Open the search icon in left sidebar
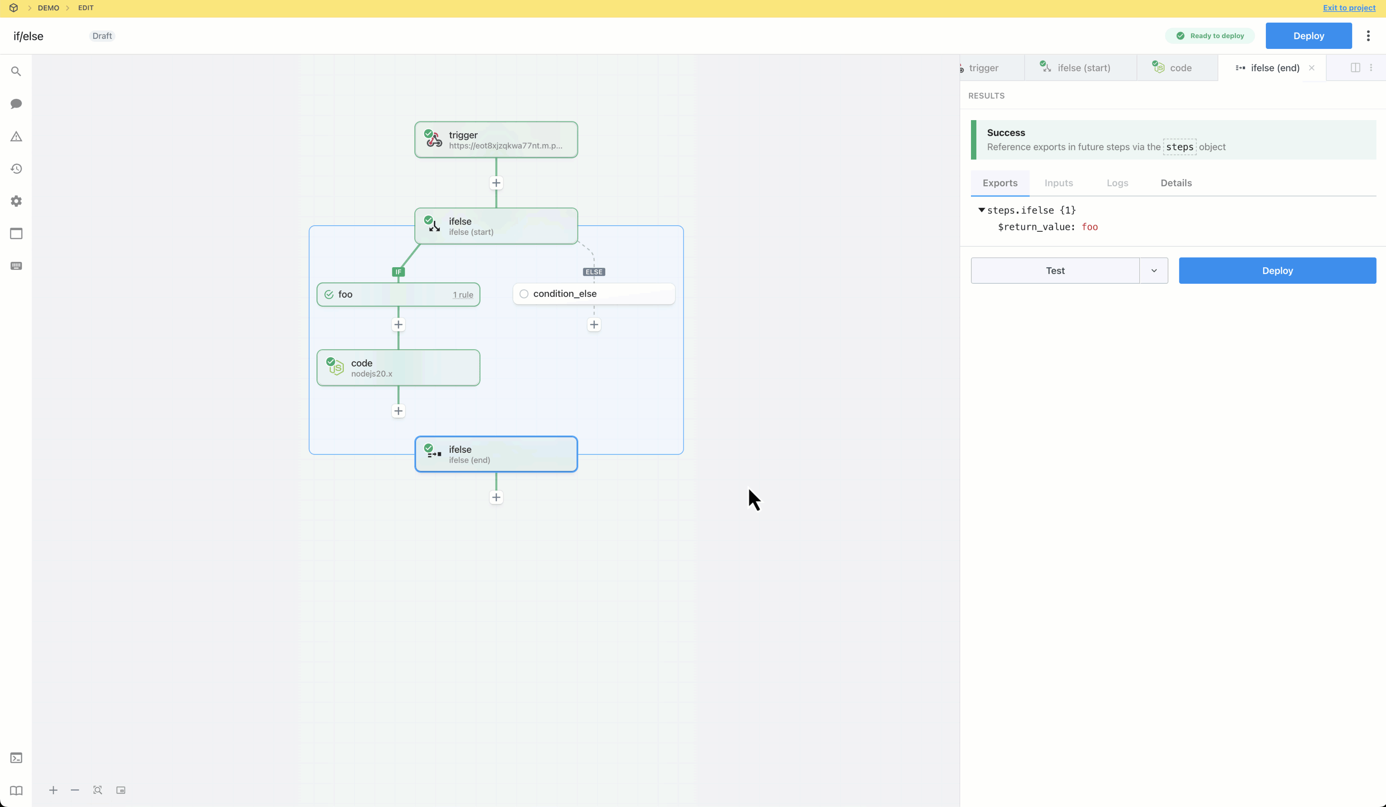Image resolution: width=1386 pixels, height=807 pixels. click(x=16, y=72)
